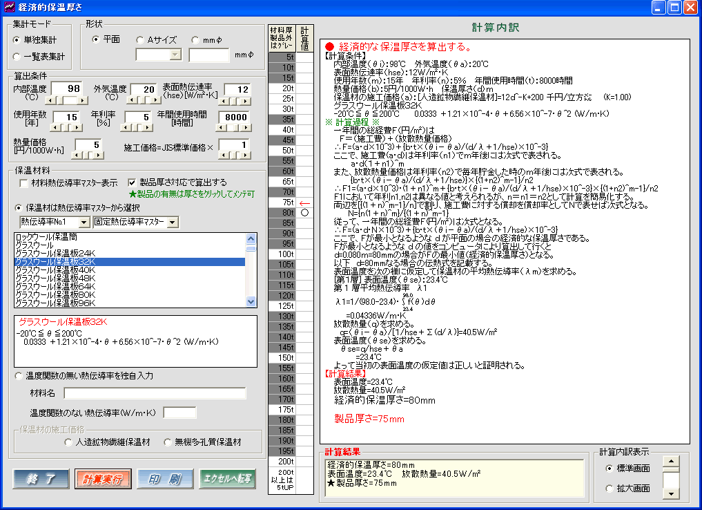Select 人造鉱物繊維保温材 radio option

tap(68, 442)
